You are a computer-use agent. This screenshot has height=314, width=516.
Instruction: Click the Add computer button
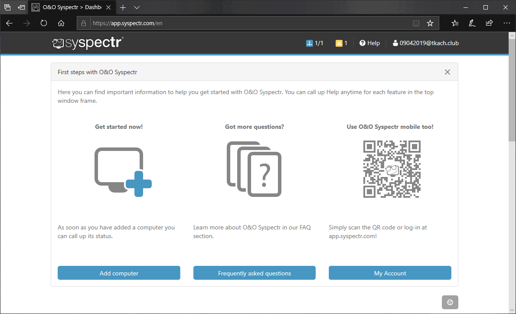119,273
